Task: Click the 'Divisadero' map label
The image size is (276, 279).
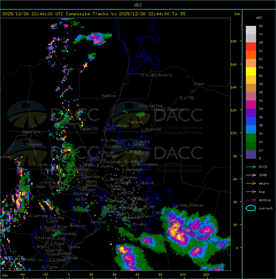Action: tap(147, 164)
